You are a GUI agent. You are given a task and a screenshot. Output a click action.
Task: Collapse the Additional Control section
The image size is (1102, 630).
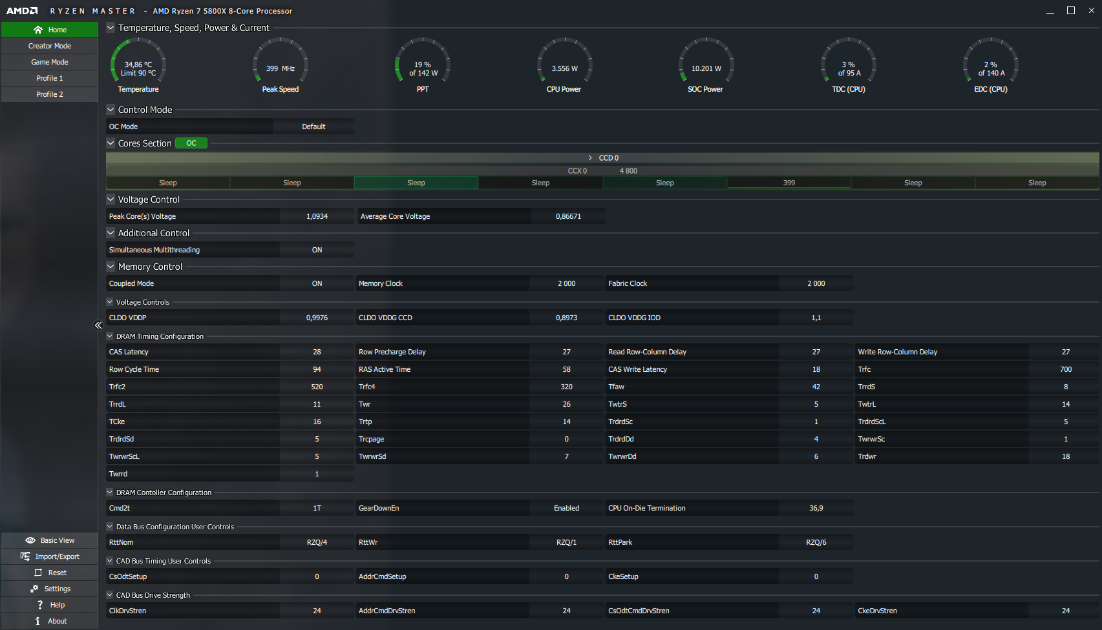pyautogui.click(x=111, y=233)
